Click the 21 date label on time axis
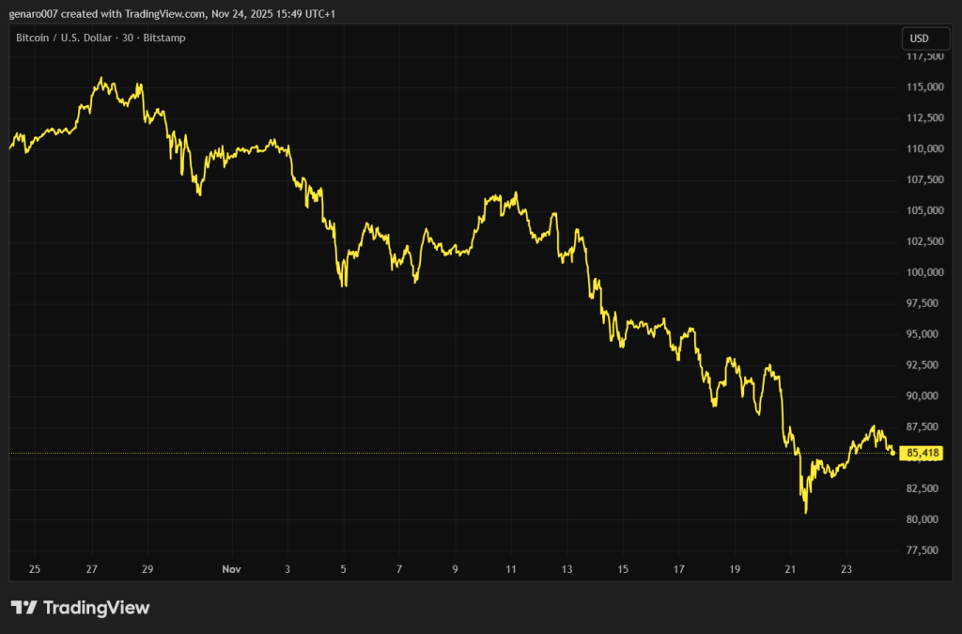962x634 pixels. click(790, 569)
